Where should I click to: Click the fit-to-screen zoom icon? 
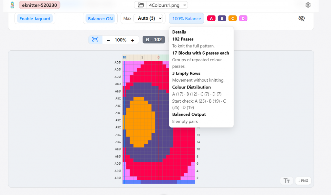click(x=95, y=40)
